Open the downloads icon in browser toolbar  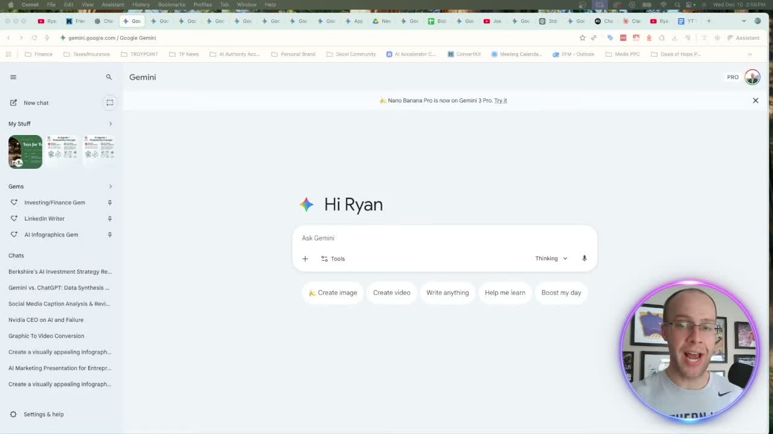[675, 38]
